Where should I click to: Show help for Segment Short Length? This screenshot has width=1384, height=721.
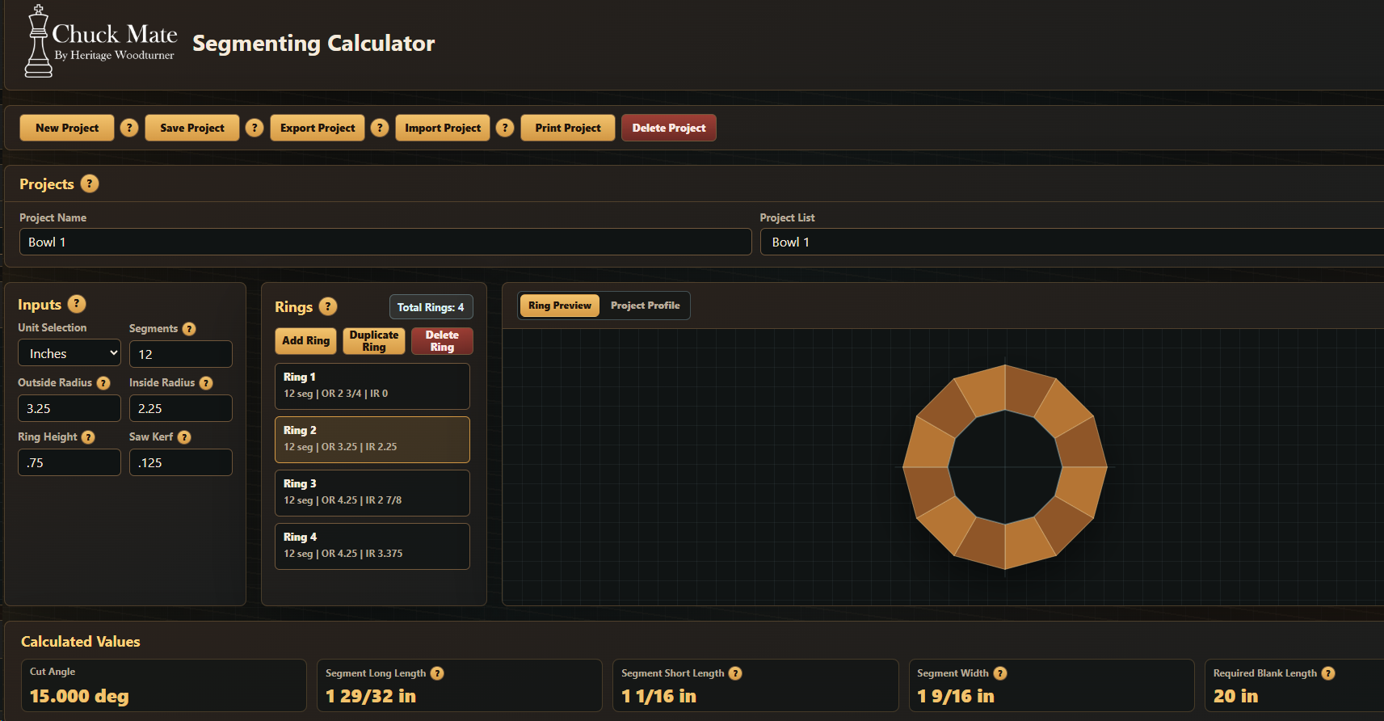(735, 673)
